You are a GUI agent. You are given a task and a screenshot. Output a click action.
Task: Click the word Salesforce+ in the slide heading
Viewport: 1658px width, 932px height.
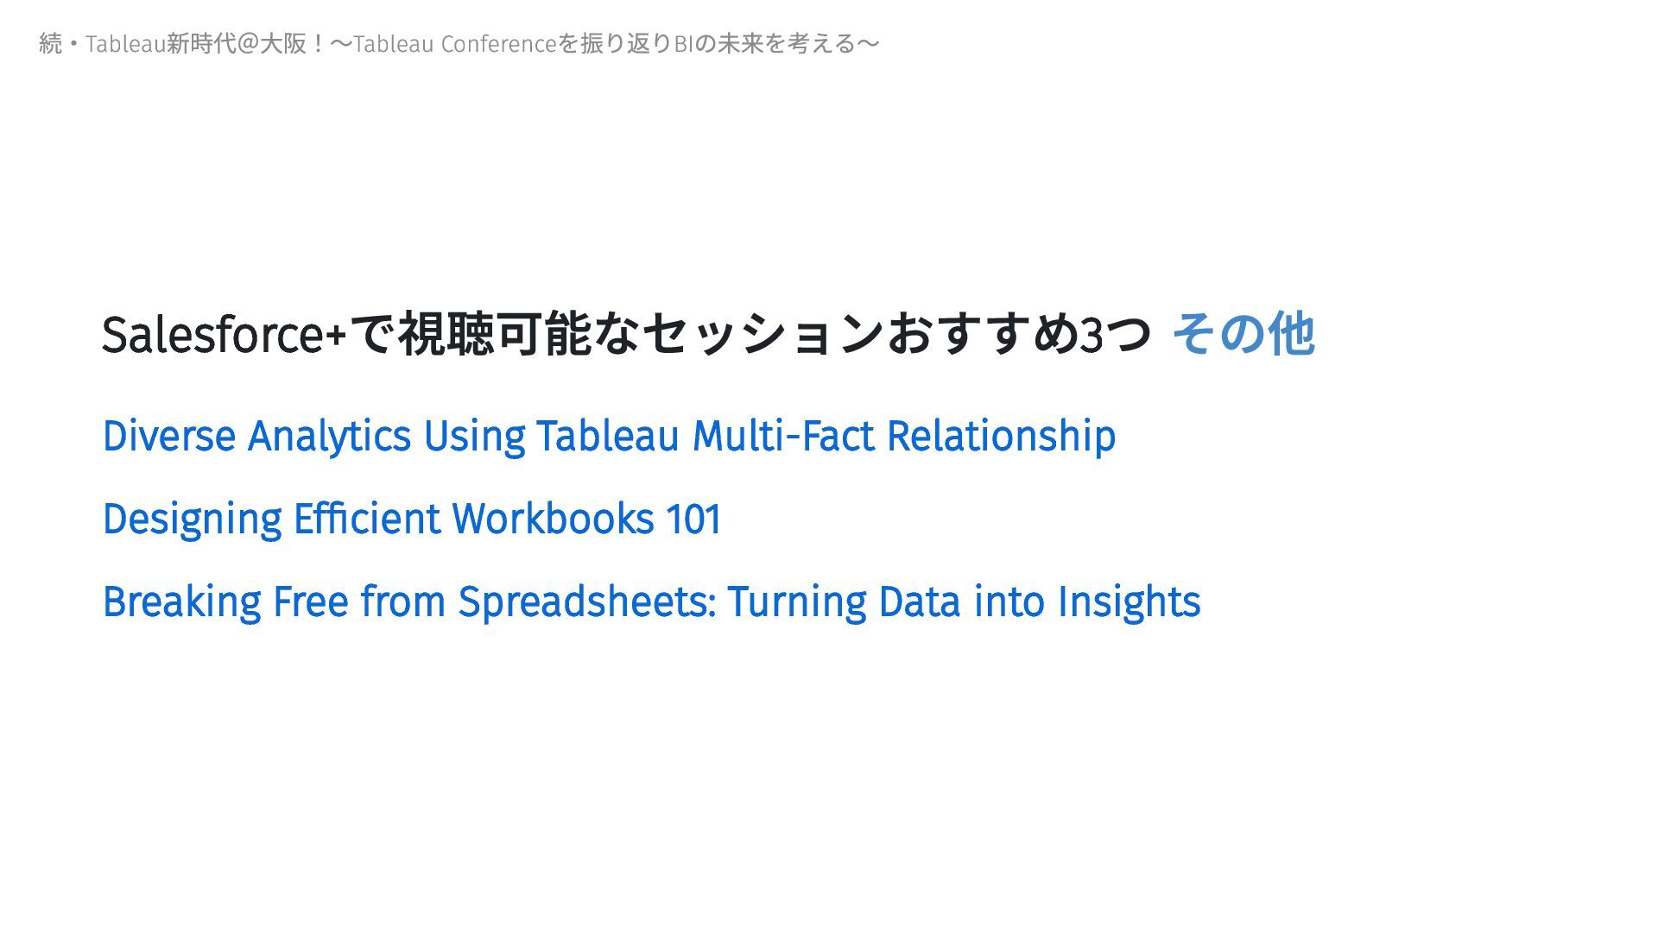(224, 335)
